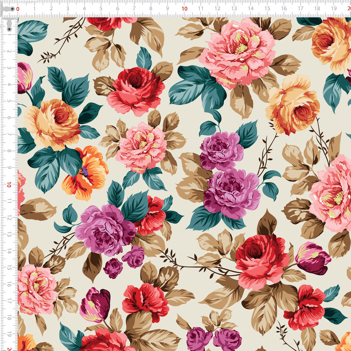Click the 11 mark on the horizontal ruler

coord(201,8)
